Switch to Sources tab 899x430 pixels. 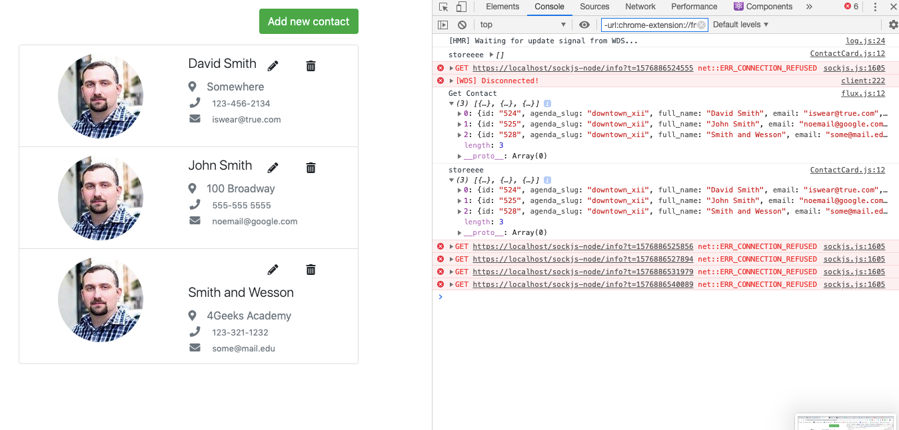coord(594,7)
